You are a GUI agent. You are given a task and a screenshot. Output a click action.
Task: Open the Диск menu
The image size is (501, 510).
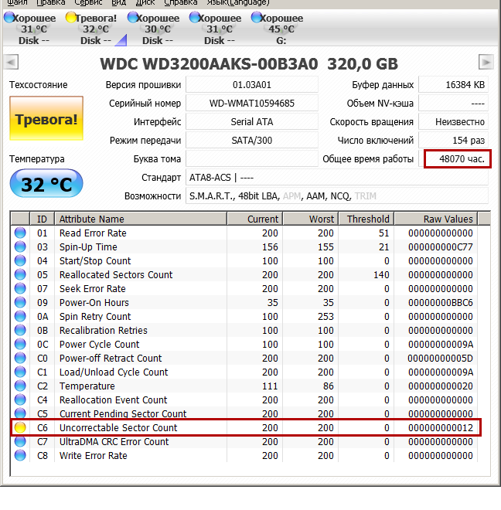point(145,2)
